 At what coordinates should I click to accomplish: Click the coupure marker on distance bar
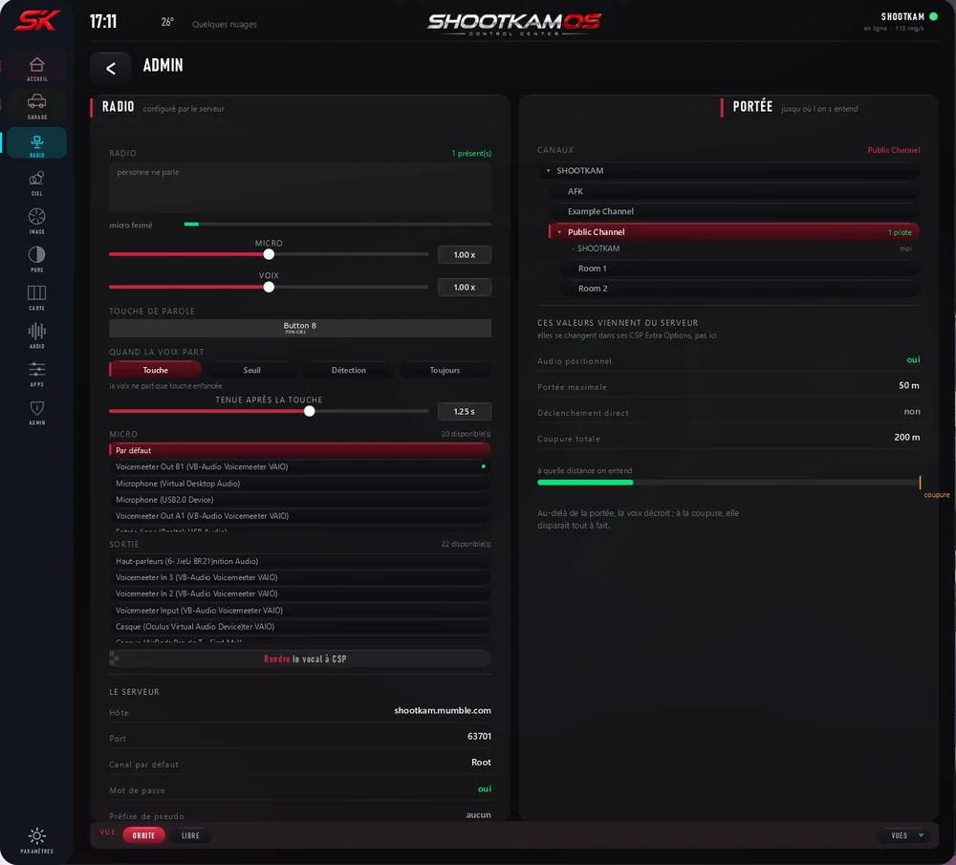point(920,482)
